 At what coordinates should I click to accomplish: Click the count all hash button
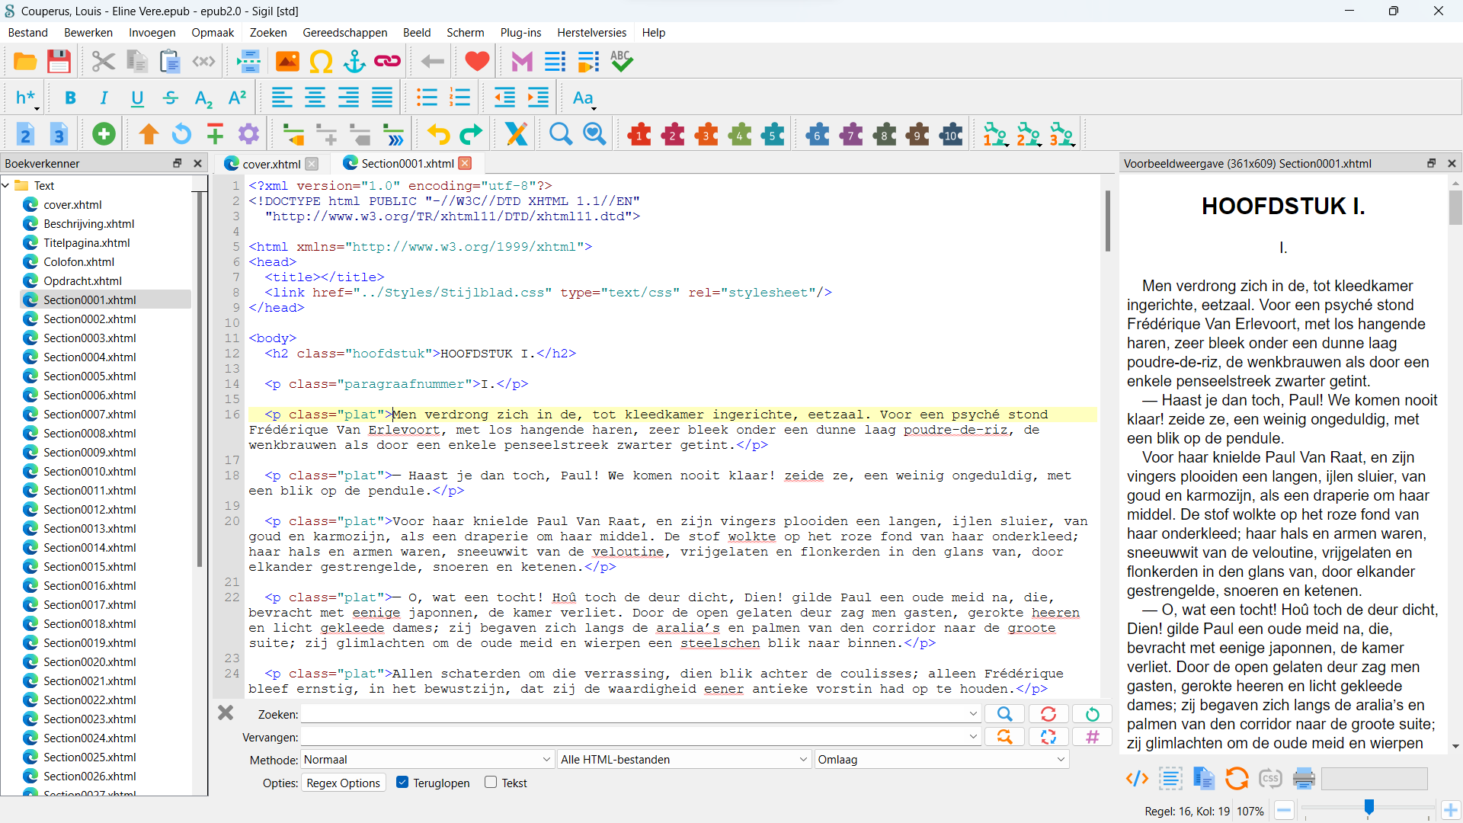click(1092, 737)
